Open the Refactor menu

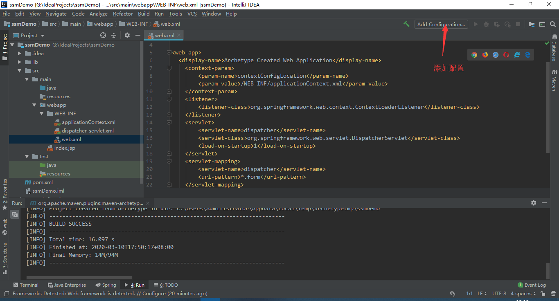(123, 14)
